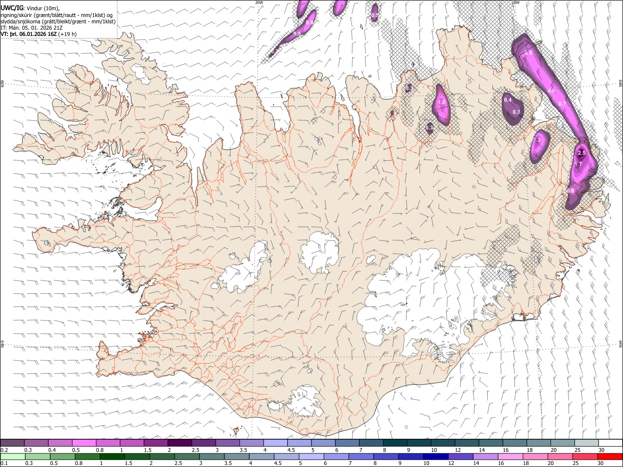Pick the white 30 snow swatch

(x=610, y=443)
